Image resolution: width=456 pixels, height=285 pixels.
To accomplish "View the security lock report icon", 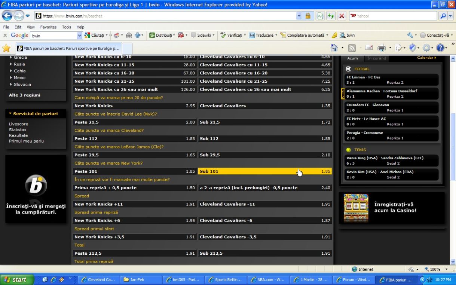I will (x=308, y=16).
